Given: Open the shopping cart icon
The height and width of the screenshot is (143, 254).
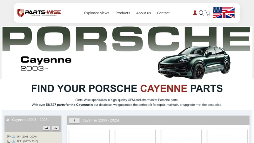Looking at the screenshot, I should 208,13.
